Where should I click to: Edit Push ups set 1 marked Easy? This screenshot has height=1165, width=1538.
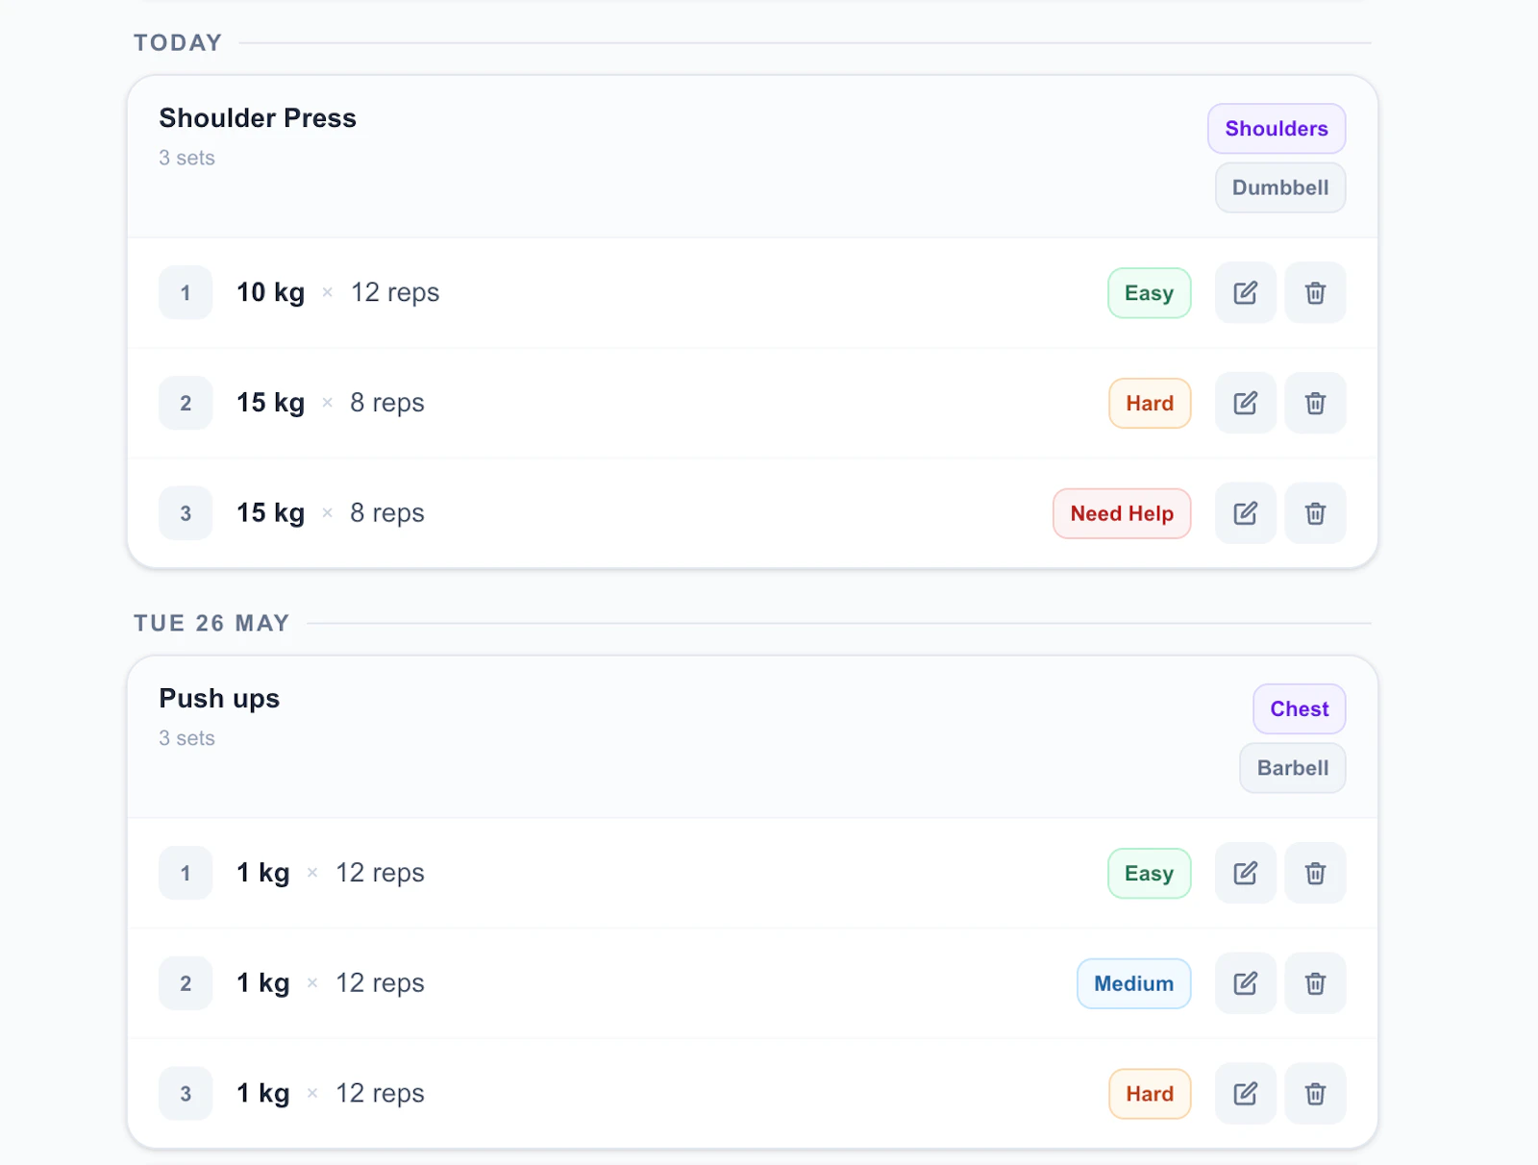click(x=1245, y=873)
